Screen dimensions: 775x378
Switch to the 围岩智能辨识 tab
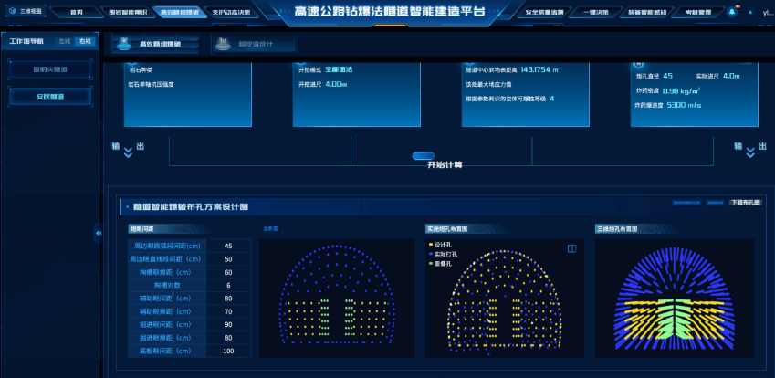coord(127,13)
